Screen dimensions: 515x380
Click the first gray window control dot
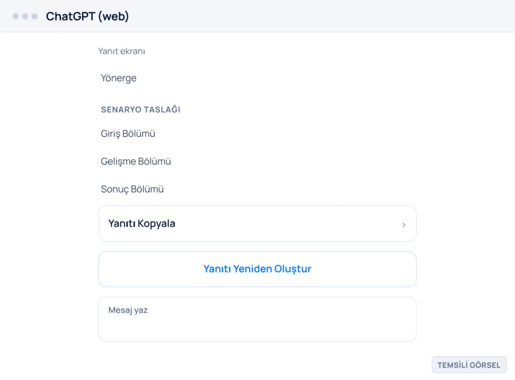tap(16, 16)
